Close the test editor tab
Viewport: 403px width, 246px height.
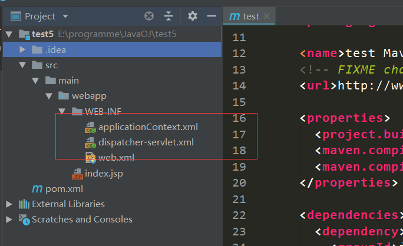point(267,16)
